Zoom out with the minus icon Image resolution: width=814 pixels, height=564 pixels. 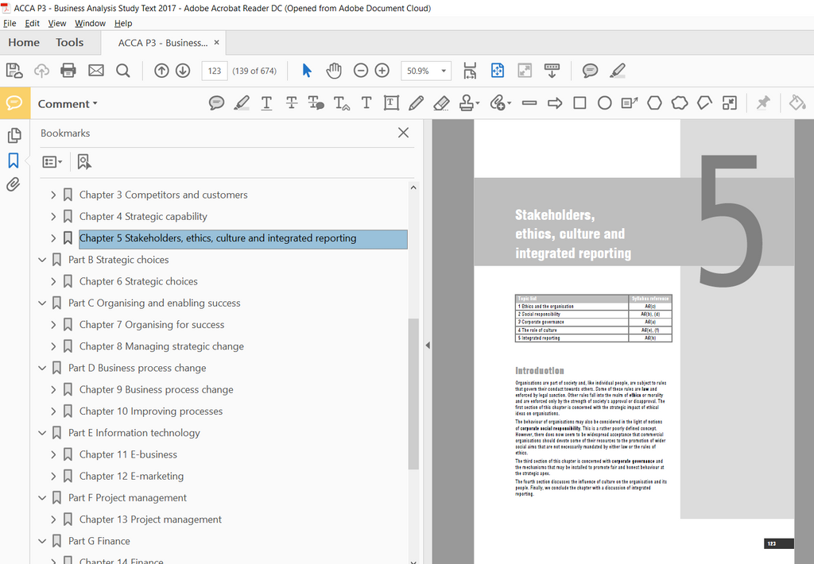click(361, 71)
